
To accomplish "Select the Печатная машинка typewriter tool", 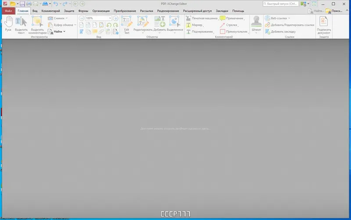I will coord(202,18).
